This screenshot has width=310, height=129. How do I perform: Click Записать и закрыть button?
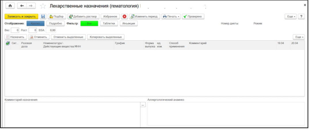coord(22,16)
